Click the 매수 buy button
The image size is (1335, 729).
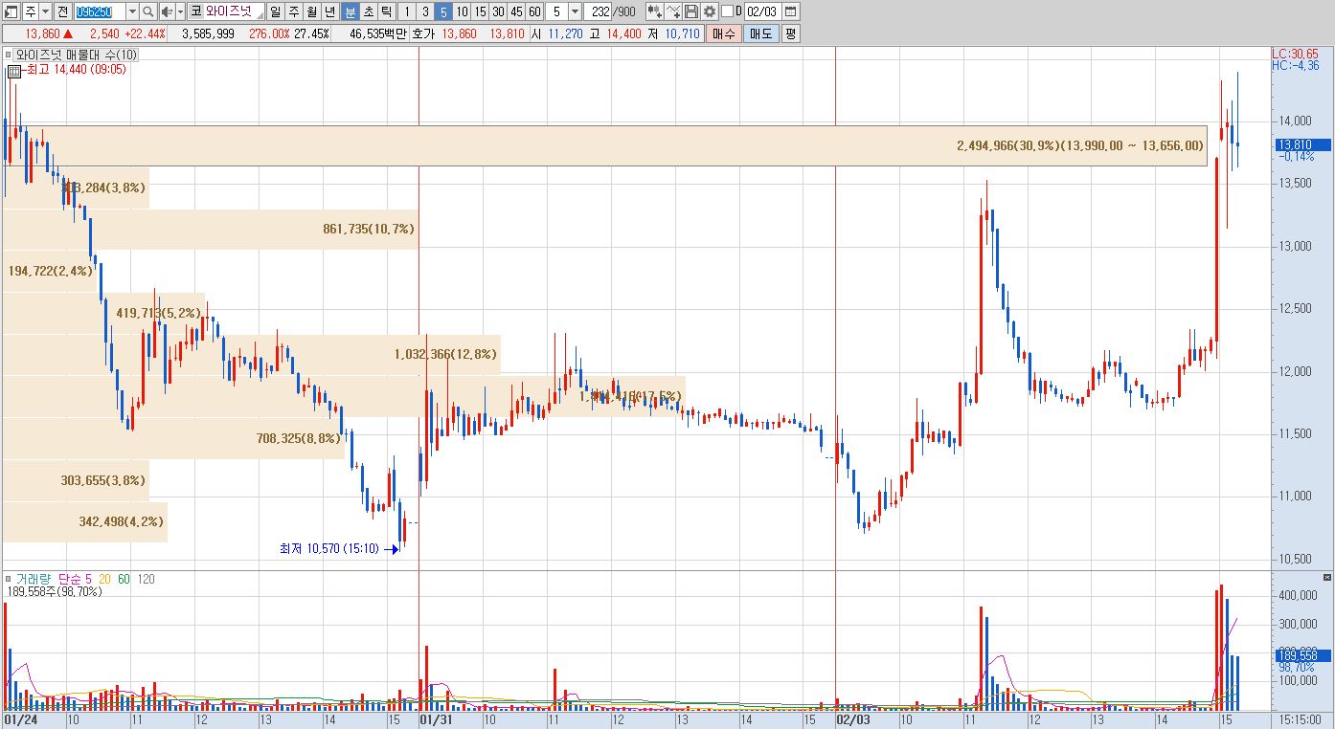[x=723, y=33]
